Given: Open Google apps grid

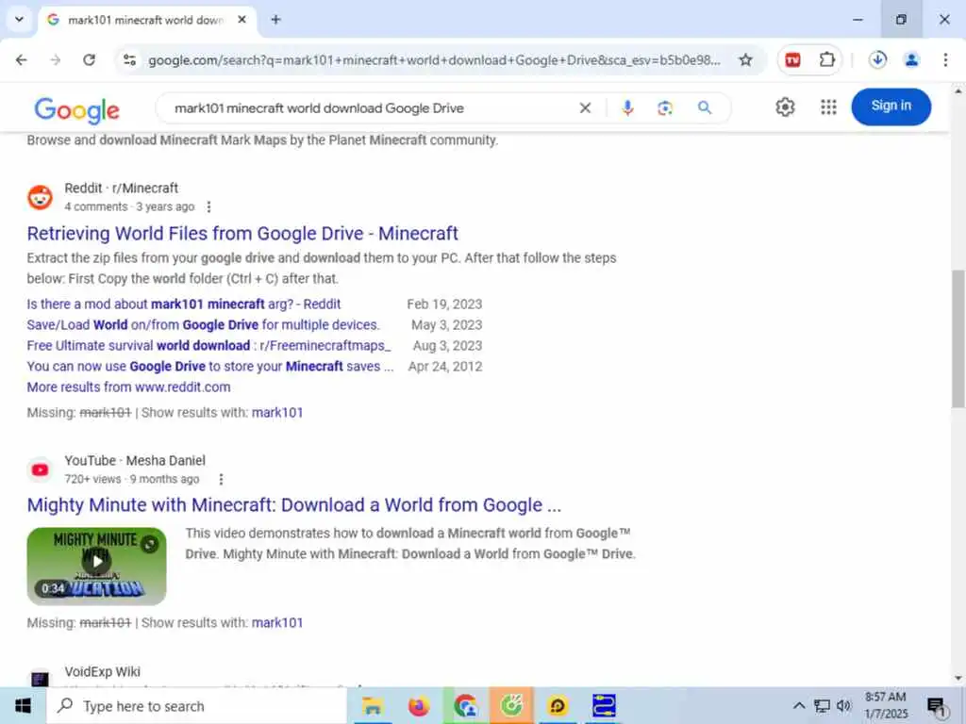Looking at the screenshot, I should click(x=828, y=107).
